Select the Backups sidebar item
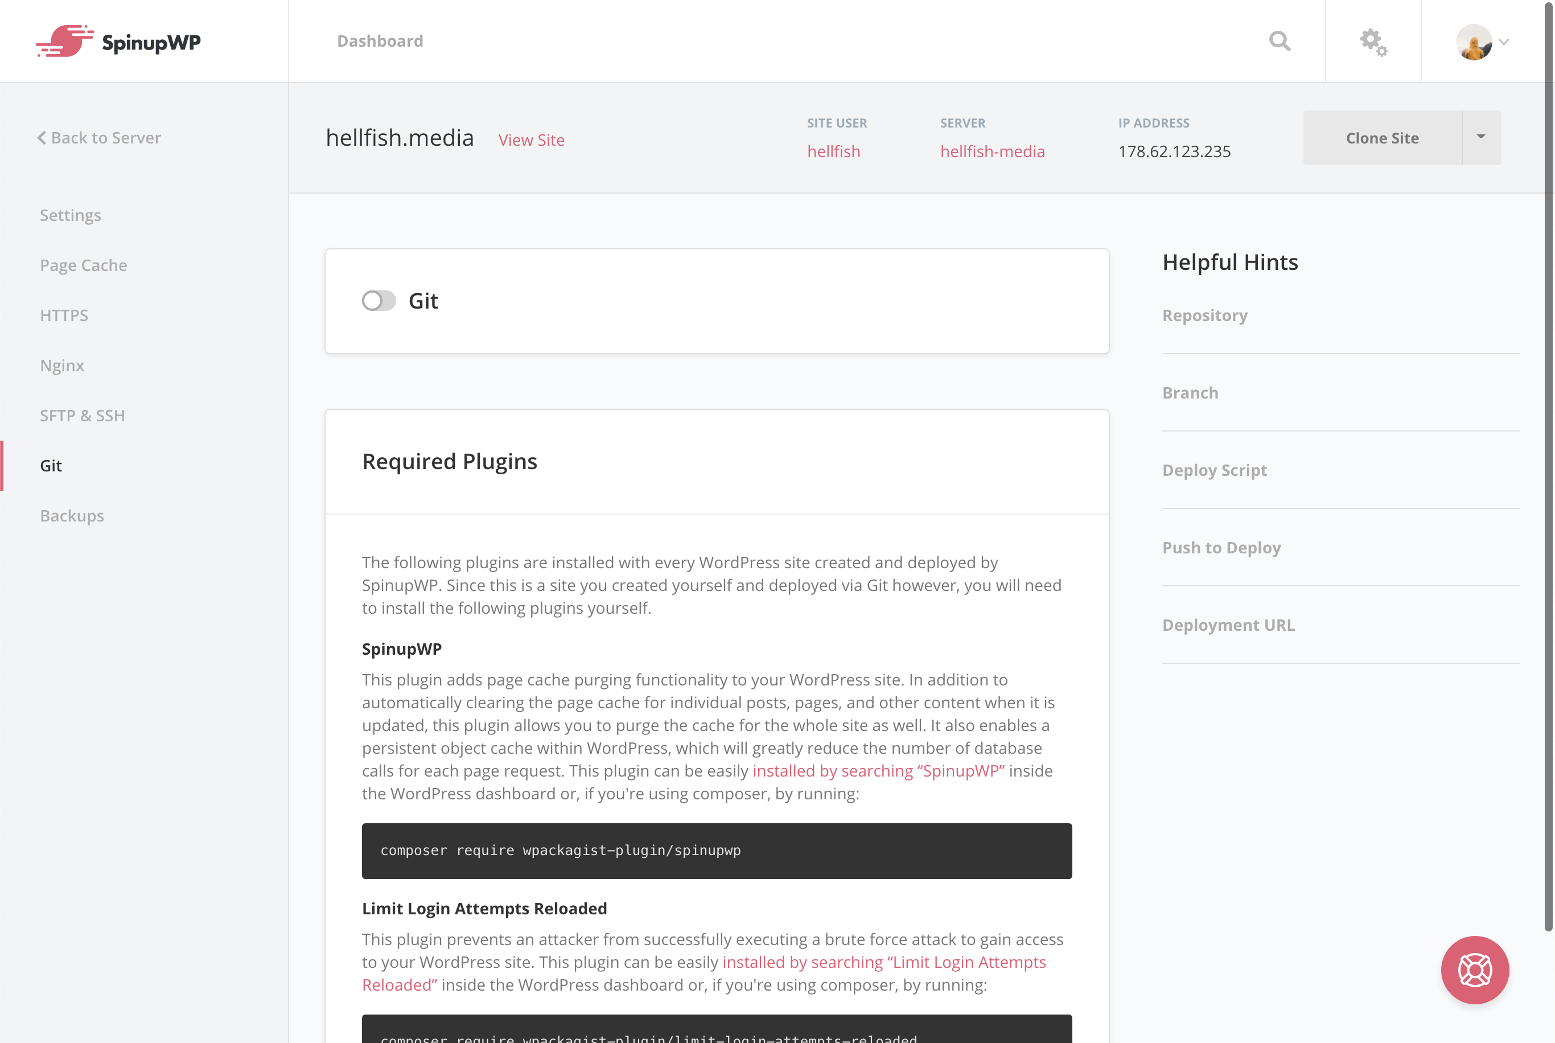The image size is (1555, 1043). [72, 516]
